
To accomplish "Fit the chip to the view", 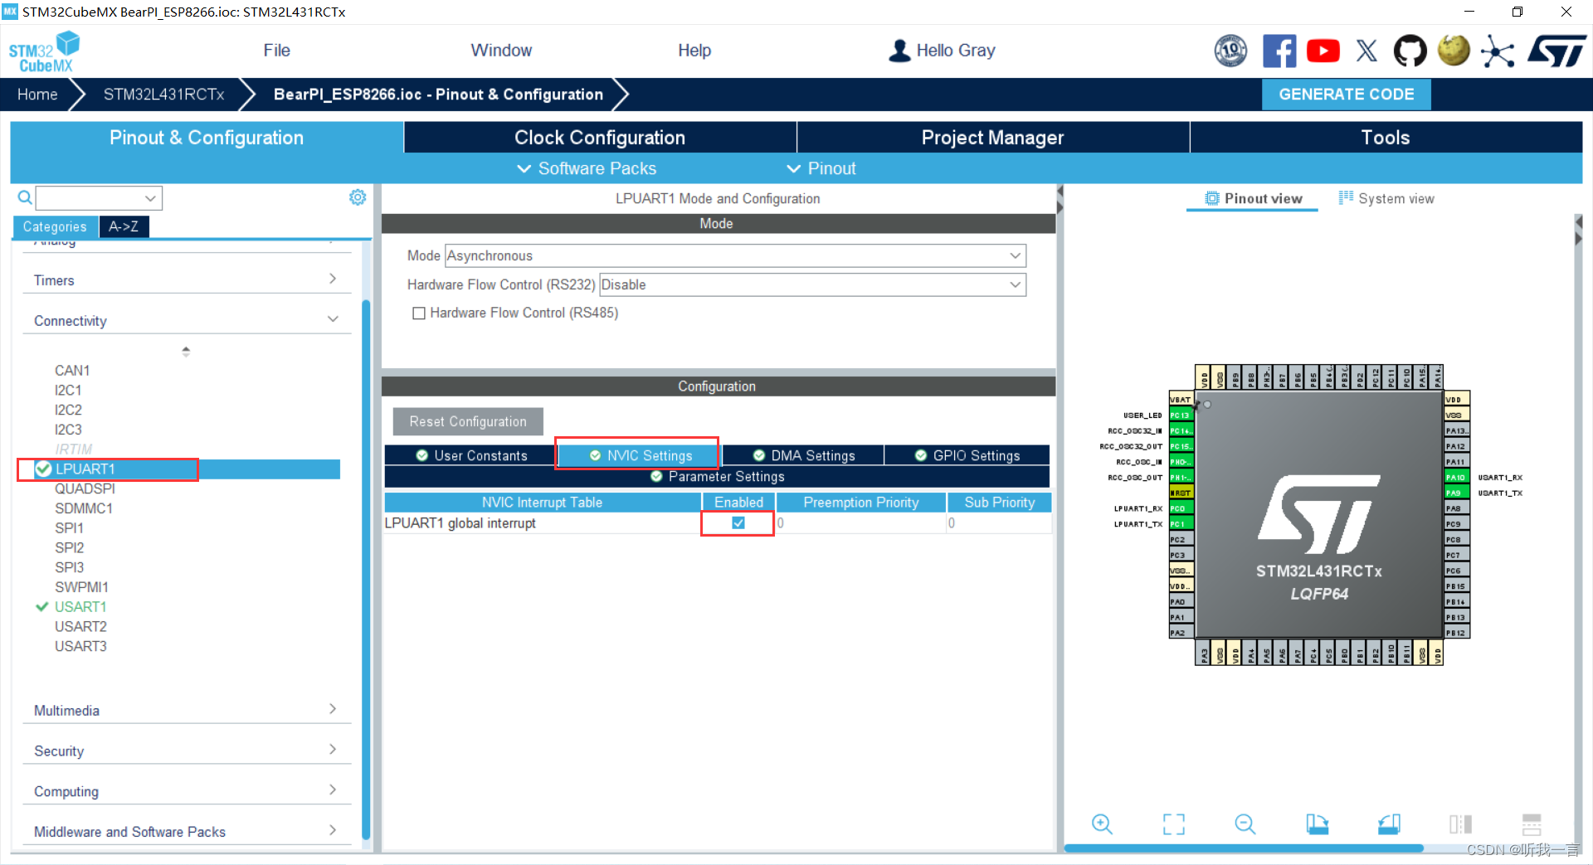I will pyautogui.click(x=1173, y=824).
